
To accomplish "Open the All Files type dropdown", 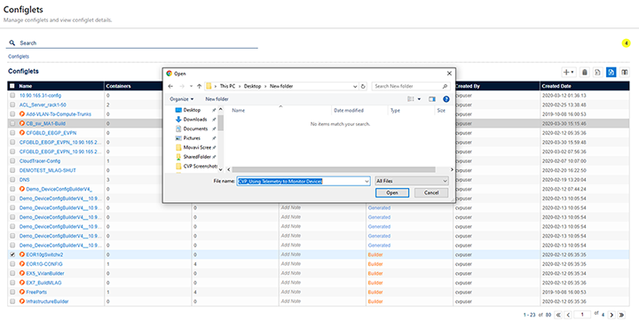I will (412, 181).
